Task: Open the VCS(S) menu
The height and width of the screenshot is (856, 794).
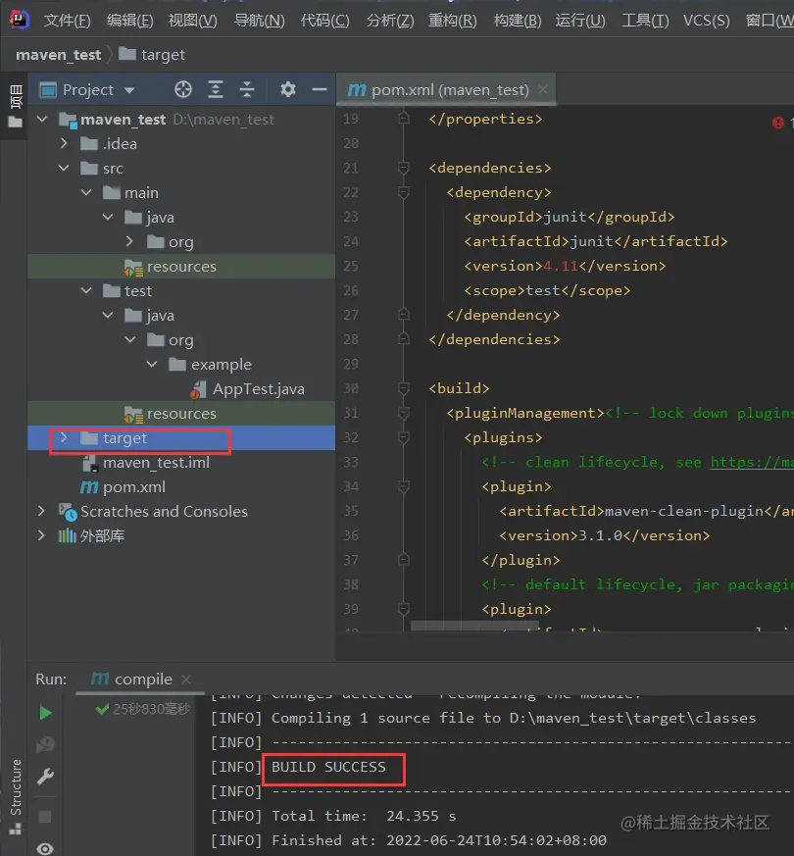Action: pyautogui.click(x=706, y=21)
